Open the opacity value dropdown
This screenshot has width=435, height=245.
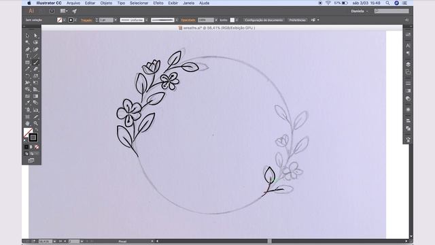click(216, 20)
